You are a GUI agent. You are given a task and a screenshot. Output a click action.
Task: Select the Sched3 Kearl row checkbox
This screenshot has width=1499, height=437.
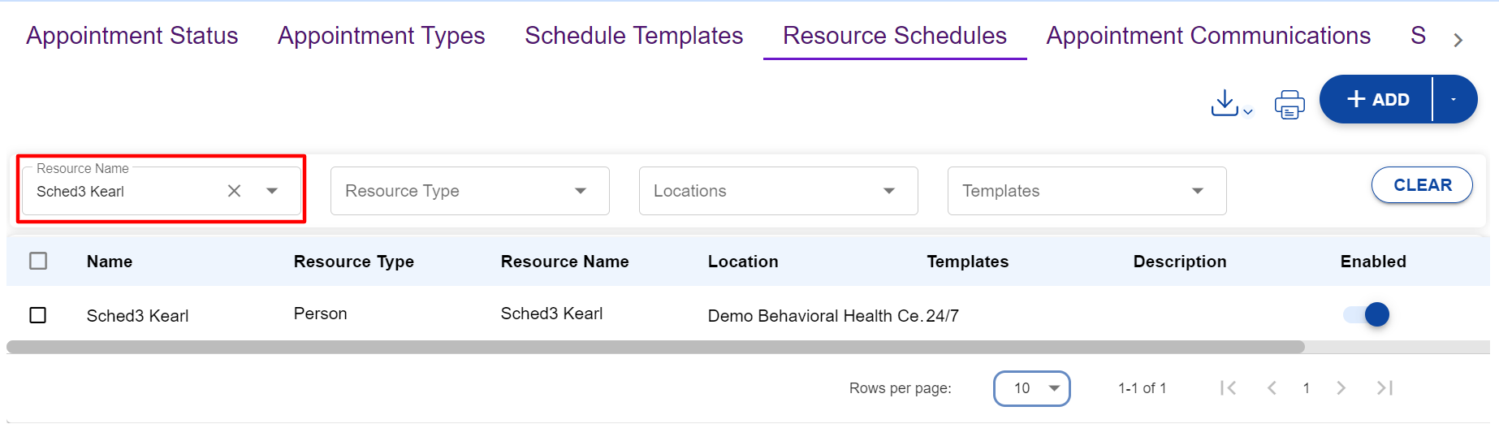click(38, 315)
